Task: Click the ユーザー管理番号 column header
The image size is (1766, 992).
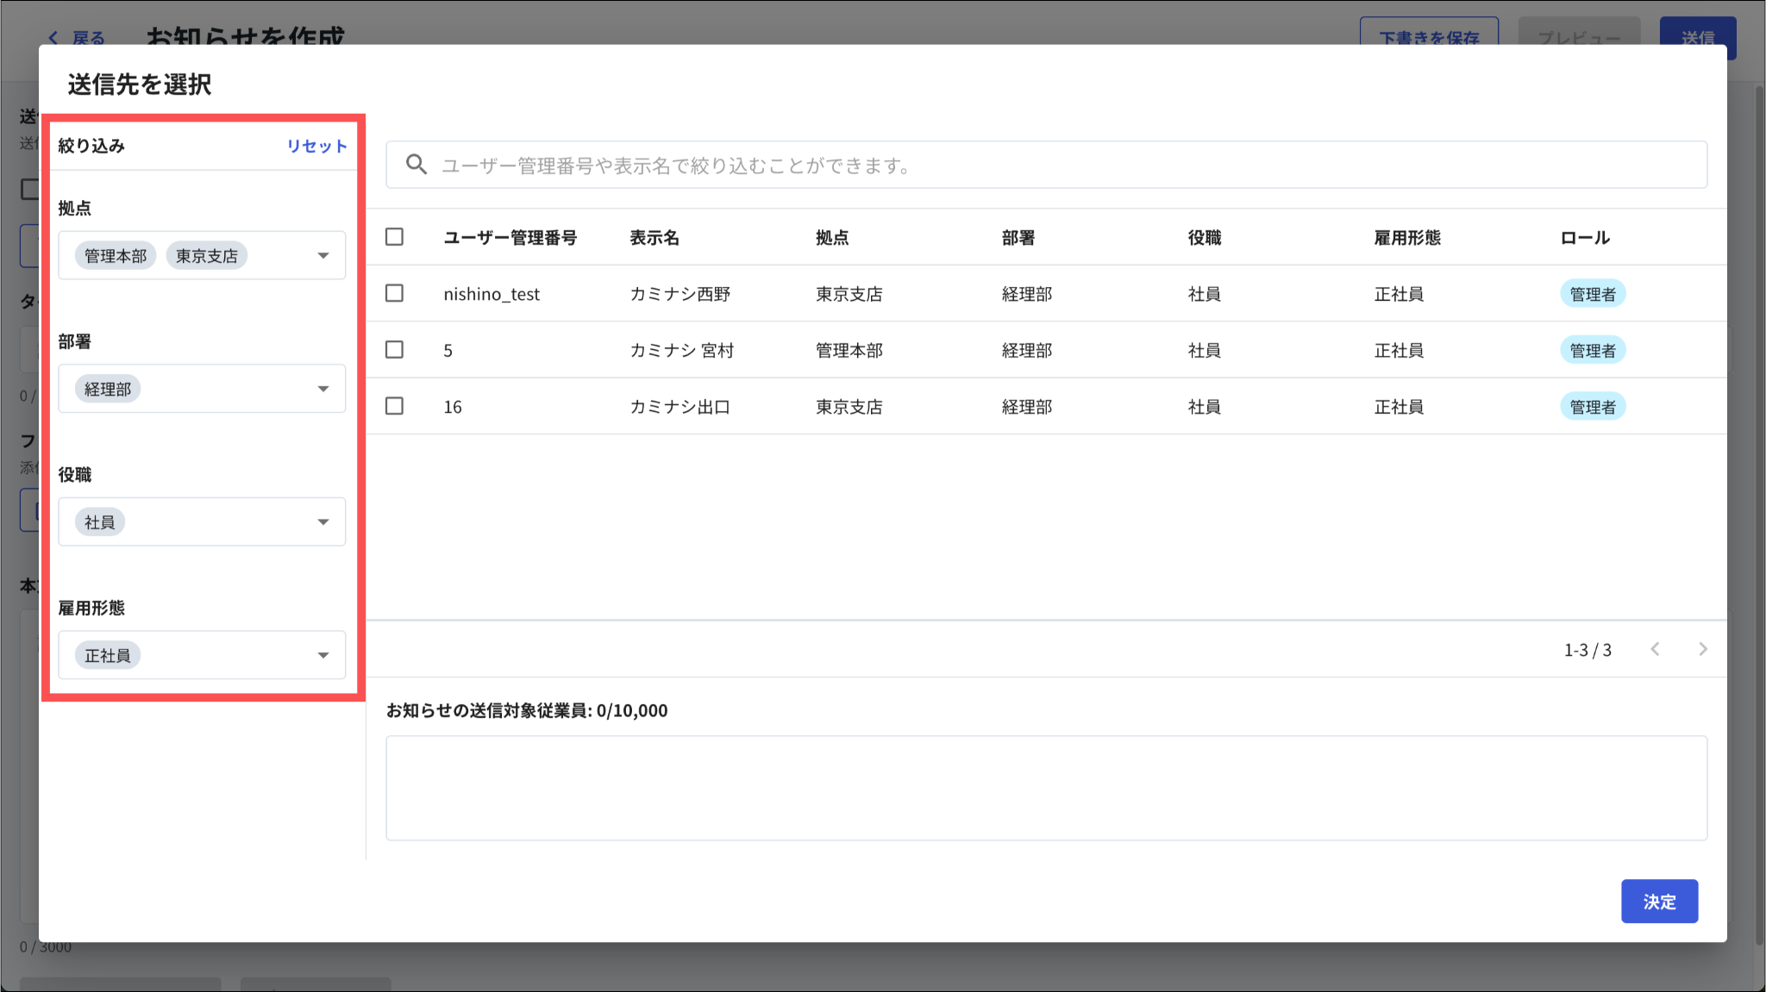Action: click(510, 238)
